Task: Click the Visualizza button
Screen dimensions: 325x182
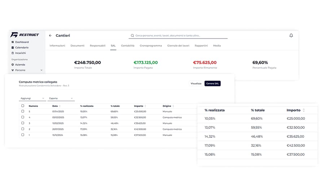Action: tap(196, 83)
